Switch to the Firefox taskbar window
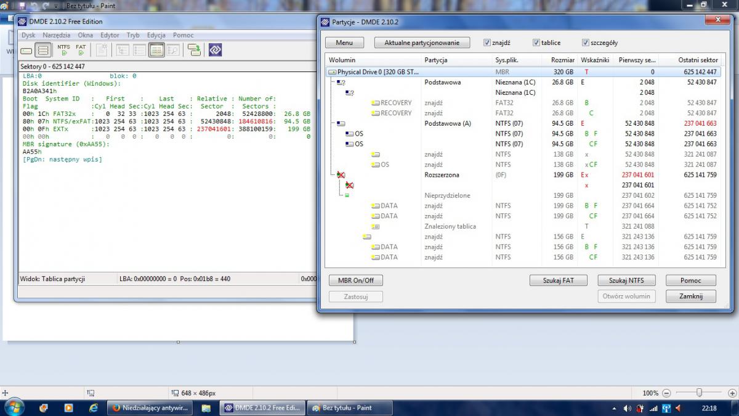Viewport: 739px width, 416px height. coord(150,407)
